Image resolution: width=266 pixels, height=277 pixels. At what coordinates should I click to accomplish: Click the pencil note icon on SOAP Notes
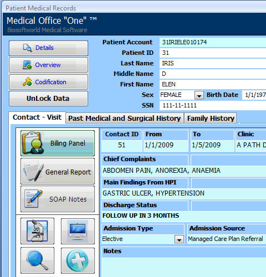tap(33, 199)
